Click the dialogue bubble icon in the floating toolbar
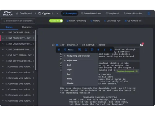This screenshot has height=116, width=155. pyautogui.click(x=79, y=49)
